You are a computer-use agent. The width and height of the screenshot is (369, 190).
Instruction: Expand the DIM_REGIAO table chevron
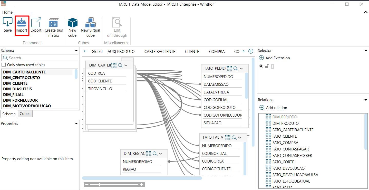[x=160, y=154]
